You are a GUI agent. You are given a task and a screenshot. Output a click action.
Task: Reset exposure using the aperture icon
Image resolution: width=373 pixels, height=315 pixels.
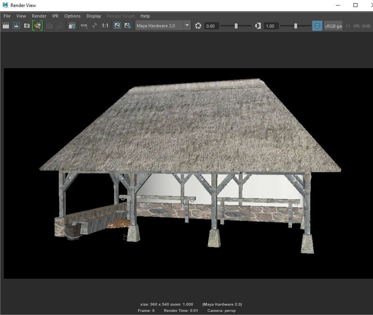(198, 26)
